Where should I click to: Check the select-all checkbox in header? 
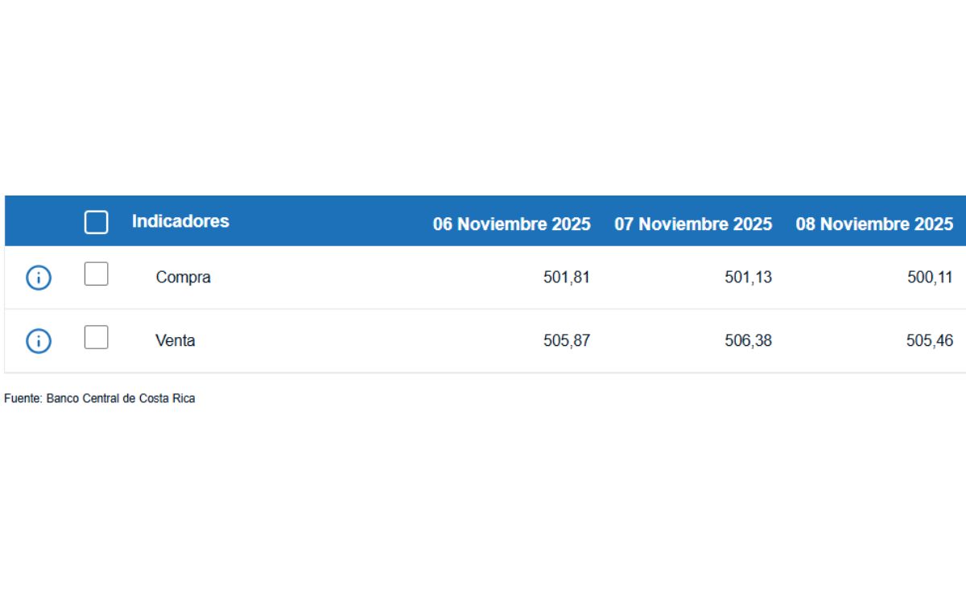[x=96, y=220]
